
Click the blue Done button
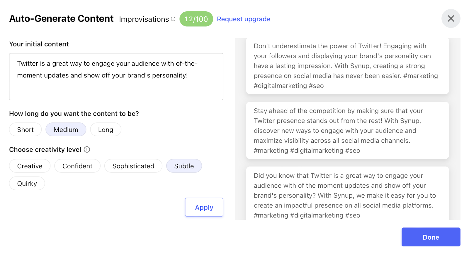[431, 237]
